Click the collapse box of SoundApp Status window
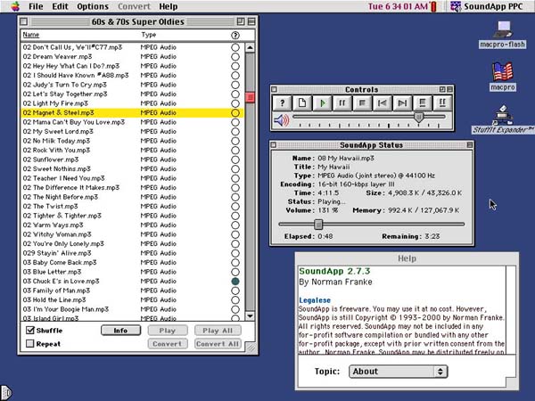Image resolution: width=535 pixels, height=401 pixels. (470, 145)
